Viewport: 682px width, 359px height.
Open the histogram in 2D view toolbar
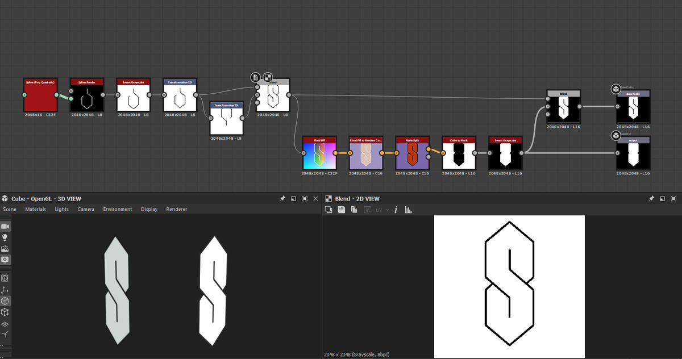tap(408, 210)
